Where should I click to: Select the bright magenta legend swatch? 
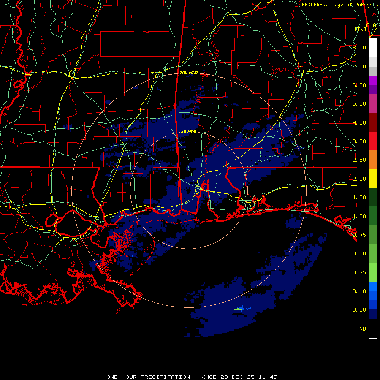[373, 80]
